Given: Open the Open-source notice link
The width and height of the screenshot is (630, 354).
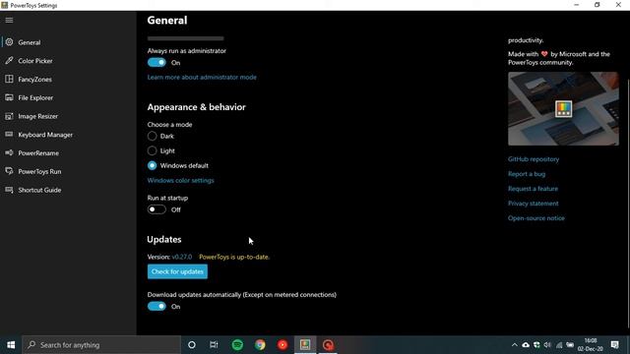Looking at the screenshot, I should click(535, 218).
